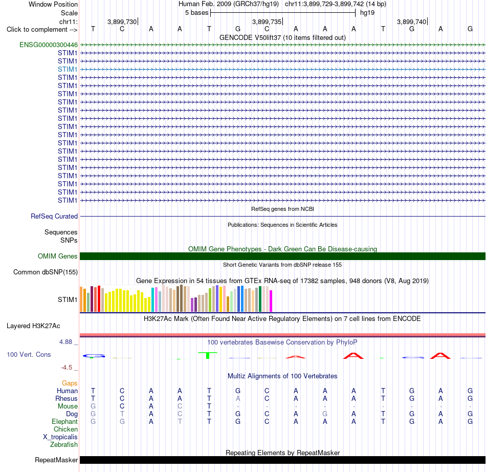Click the last STIM1 transcript label

pos(68,200)
